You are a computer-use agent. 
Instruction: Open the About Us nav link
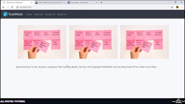[62, 14]
